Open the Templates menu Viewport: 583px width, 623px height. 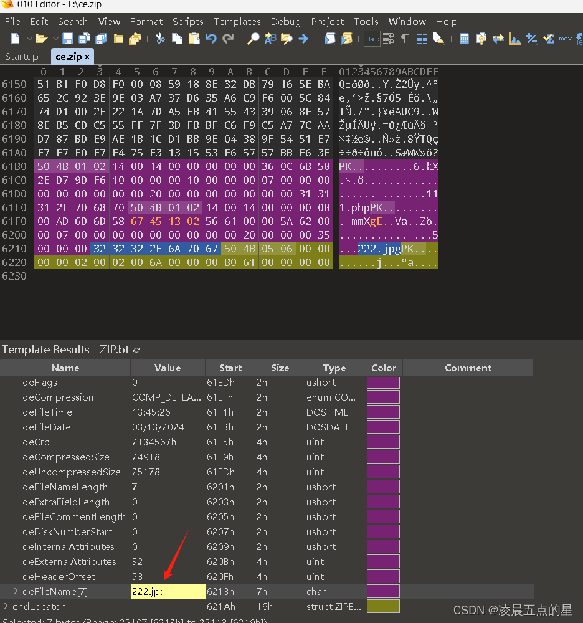(x=237, y=21)
